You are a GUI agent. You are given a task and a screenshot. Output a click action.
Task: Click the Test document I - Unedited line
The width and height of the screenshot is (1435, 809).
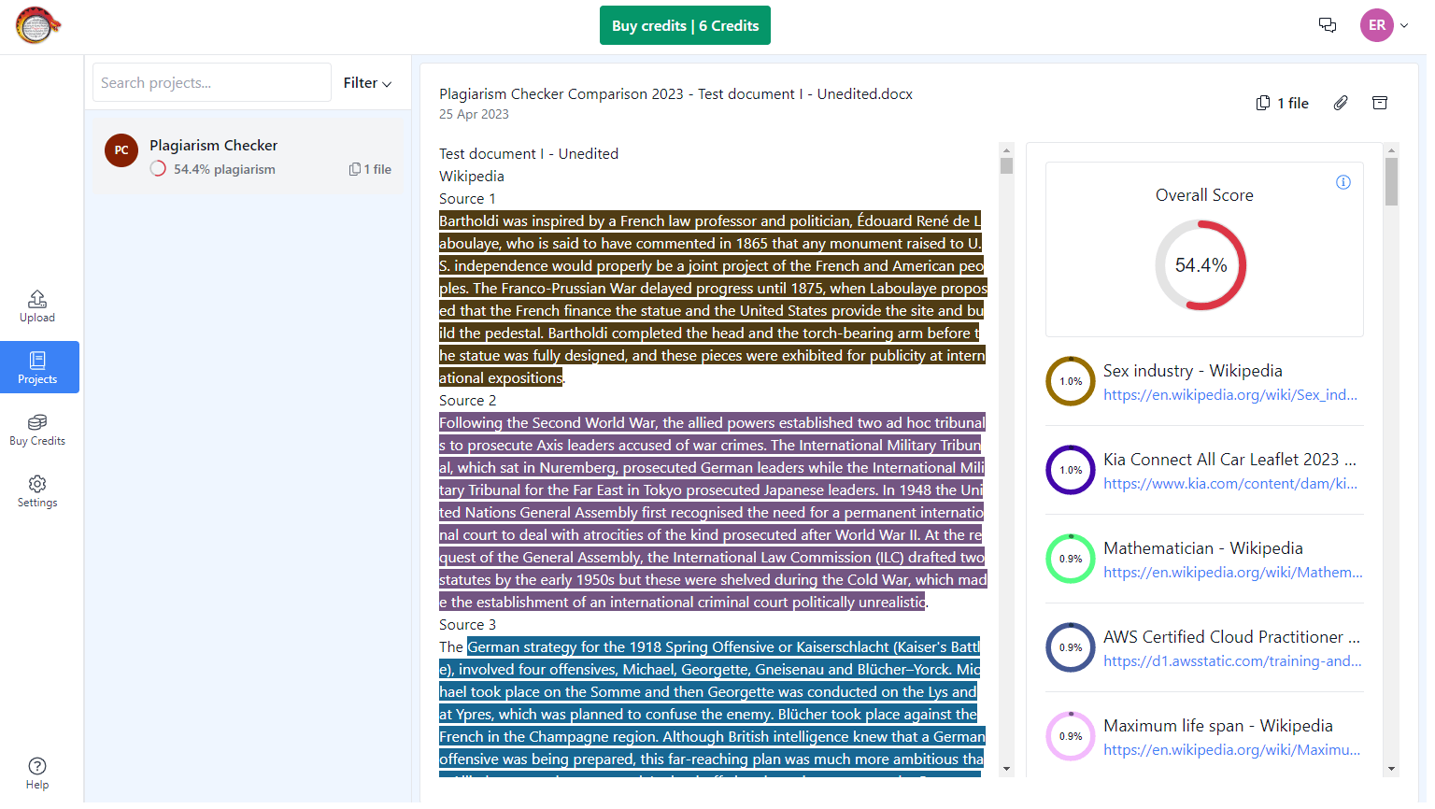(529, 153)
